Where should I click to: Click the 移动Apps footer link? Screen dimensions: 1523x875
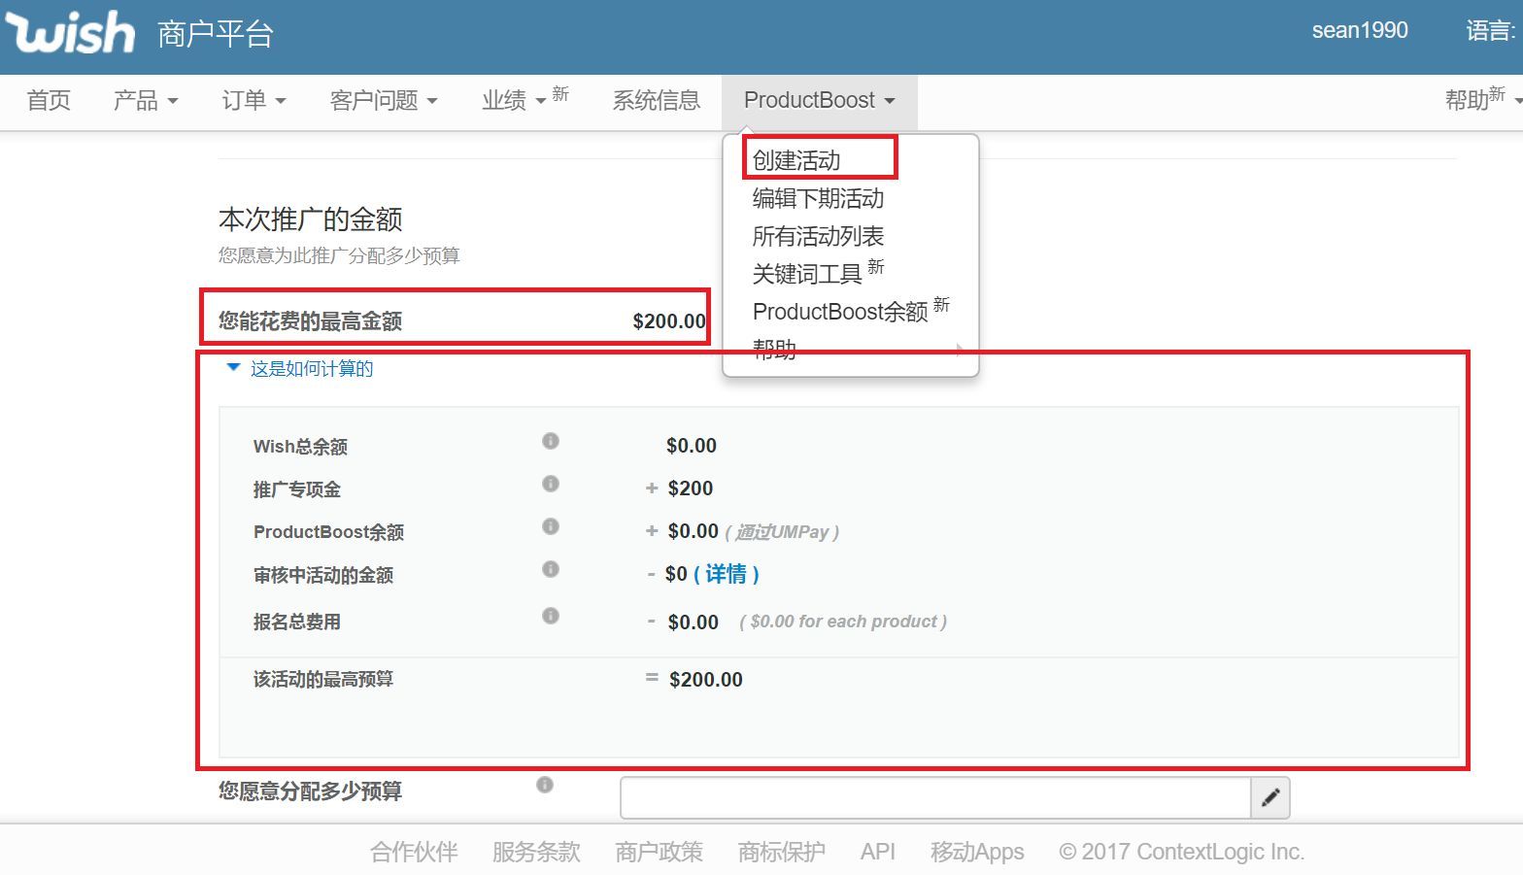point(976,852)
